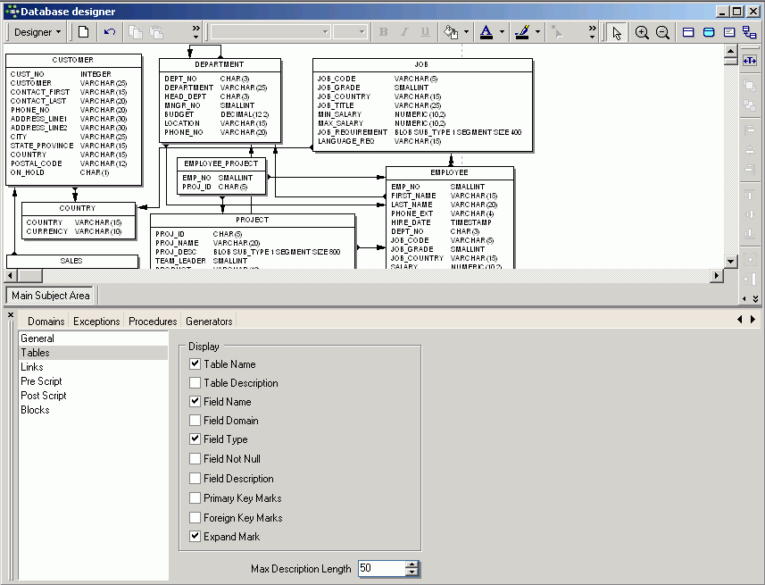Click the align left edges icon
765x585 pixels.
[x=750, y=130]
